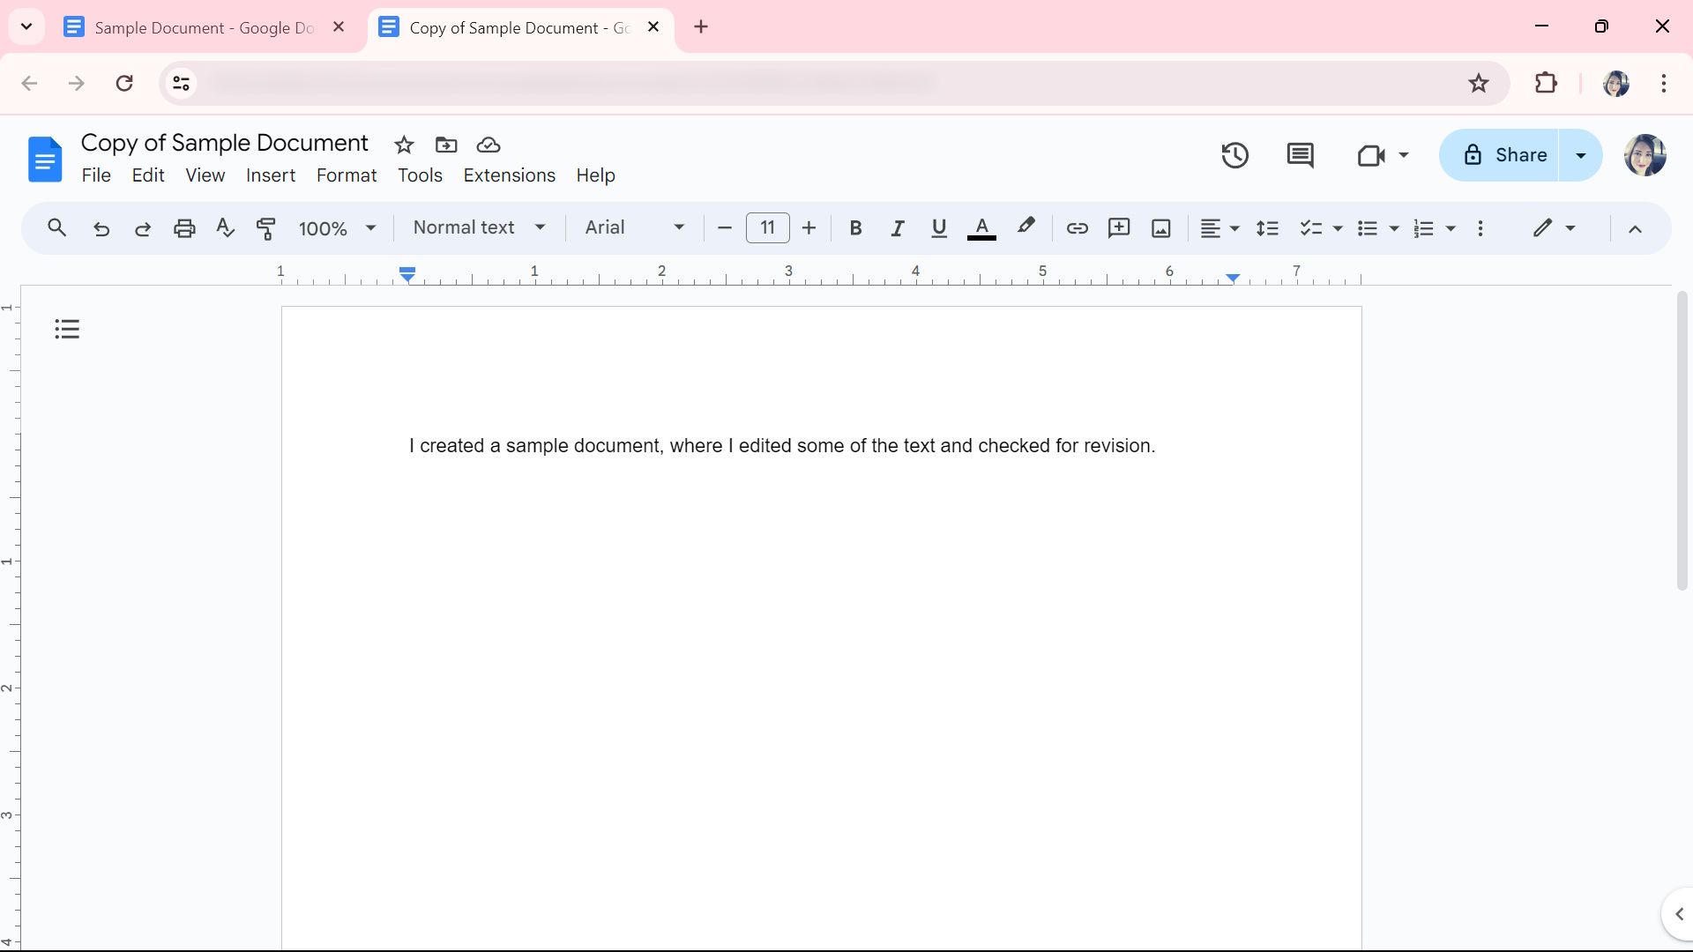Open the font family dropdown
The height and width of the screenshot is (952, 1693).
[x=633, y=227]
